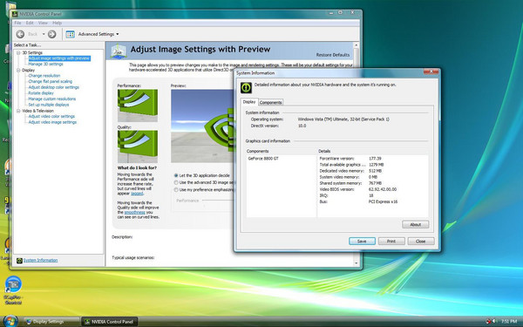This screenshot has width=523, height=327.
Task: Click the NVIDIA System Information dialog icon
Action: (x=246, y=87)
